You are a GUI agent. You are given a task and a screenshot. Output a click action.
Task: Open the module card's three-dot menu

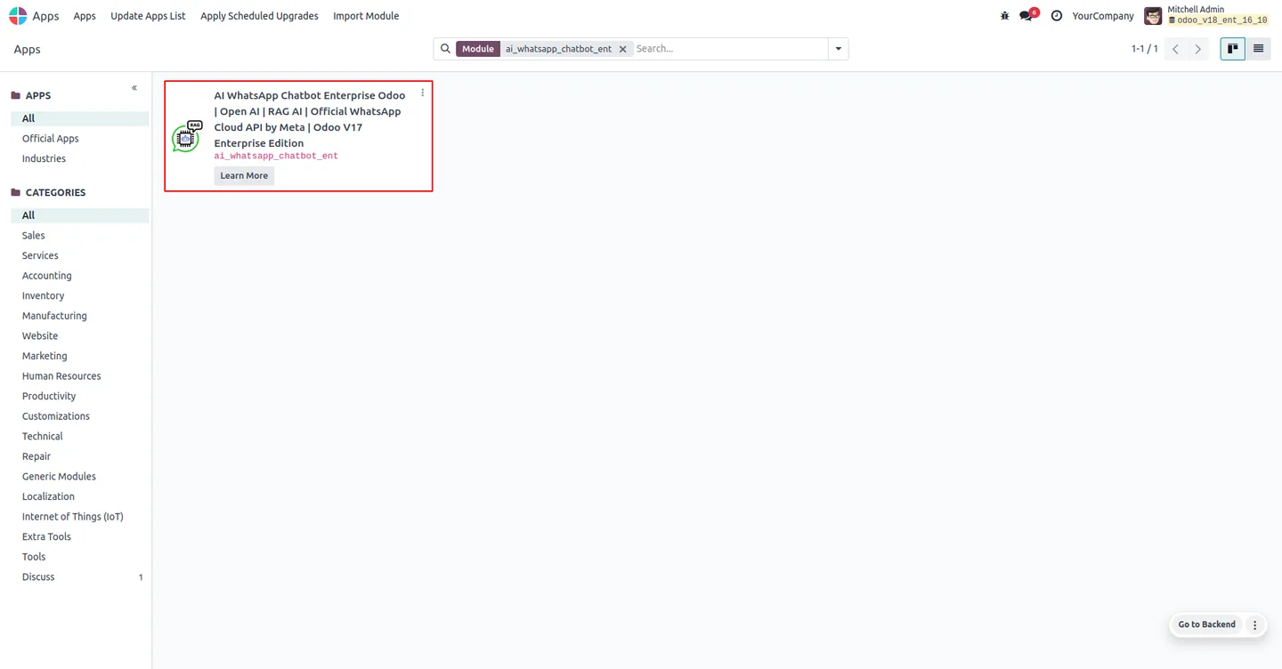[x=422, y=93]
